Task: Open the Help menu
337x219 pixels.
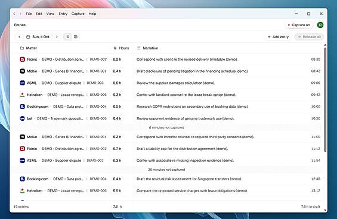Action: point(92,14)
